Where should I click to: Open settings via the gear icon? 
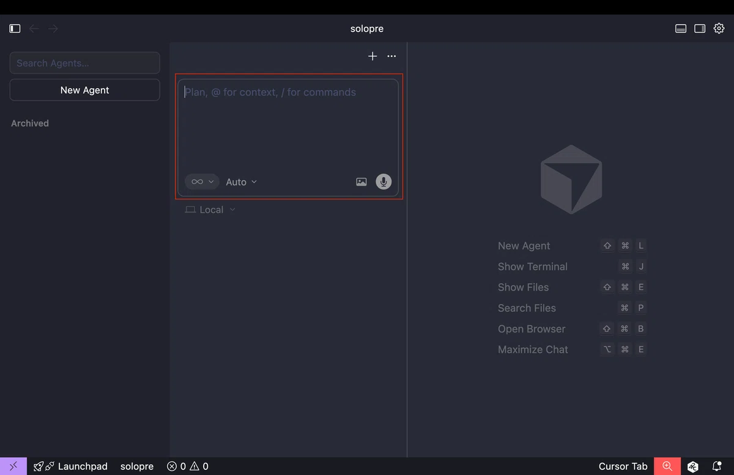pyautogui.click(x=719, y=29)
